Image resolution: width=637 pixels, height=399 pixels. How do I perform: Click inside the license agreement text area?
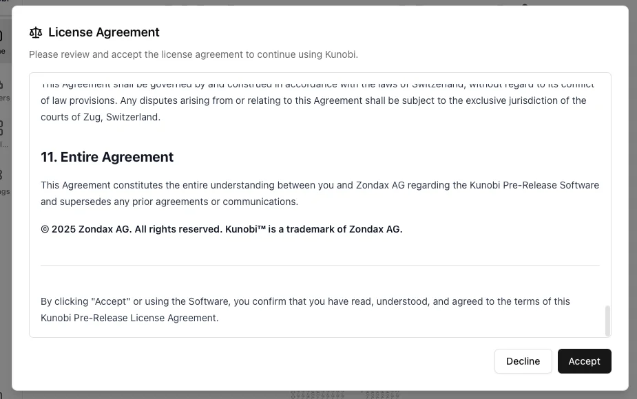click(320, 206)
